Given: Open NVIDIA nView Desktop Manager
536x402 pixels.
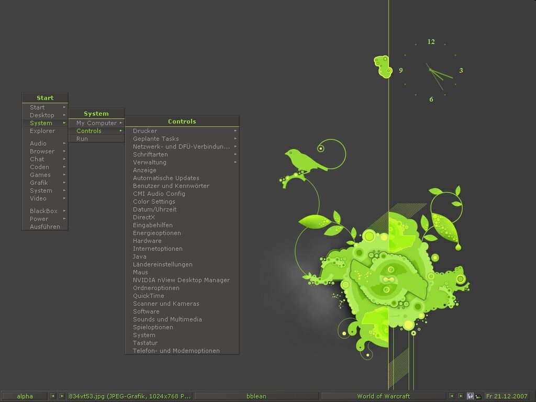Looking at the screenshot, I should point(182,280).
